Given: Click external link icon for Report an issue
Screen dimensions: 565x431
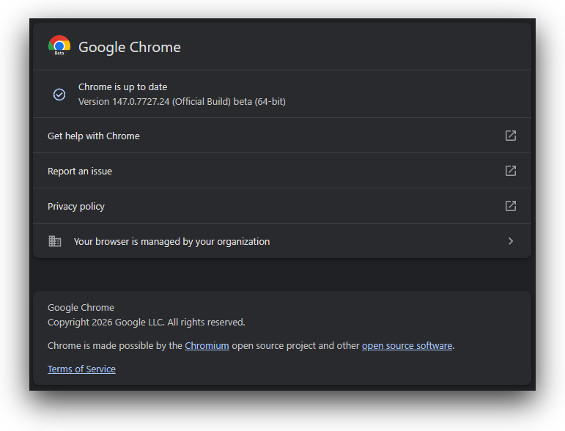Looking at the screenshot, I should click(x=511, y=171).
